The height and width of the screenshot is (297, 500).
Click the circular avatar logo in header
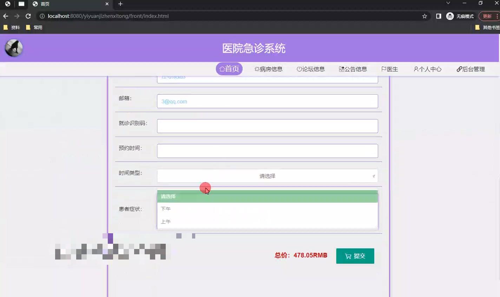[x=13, y=48]
